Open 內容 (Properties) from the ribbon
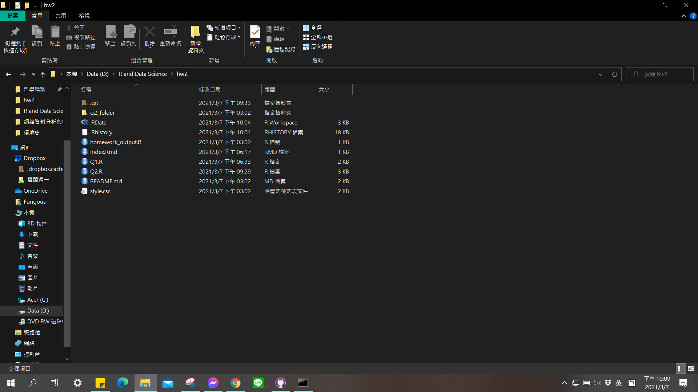 (255, 36)
